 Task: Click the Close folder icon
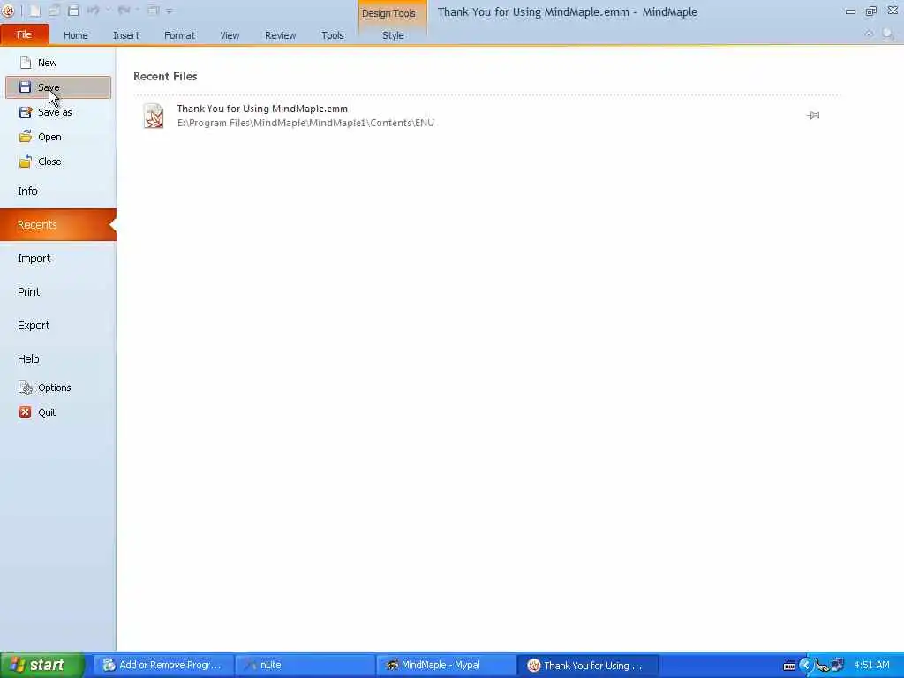point(26,162)
